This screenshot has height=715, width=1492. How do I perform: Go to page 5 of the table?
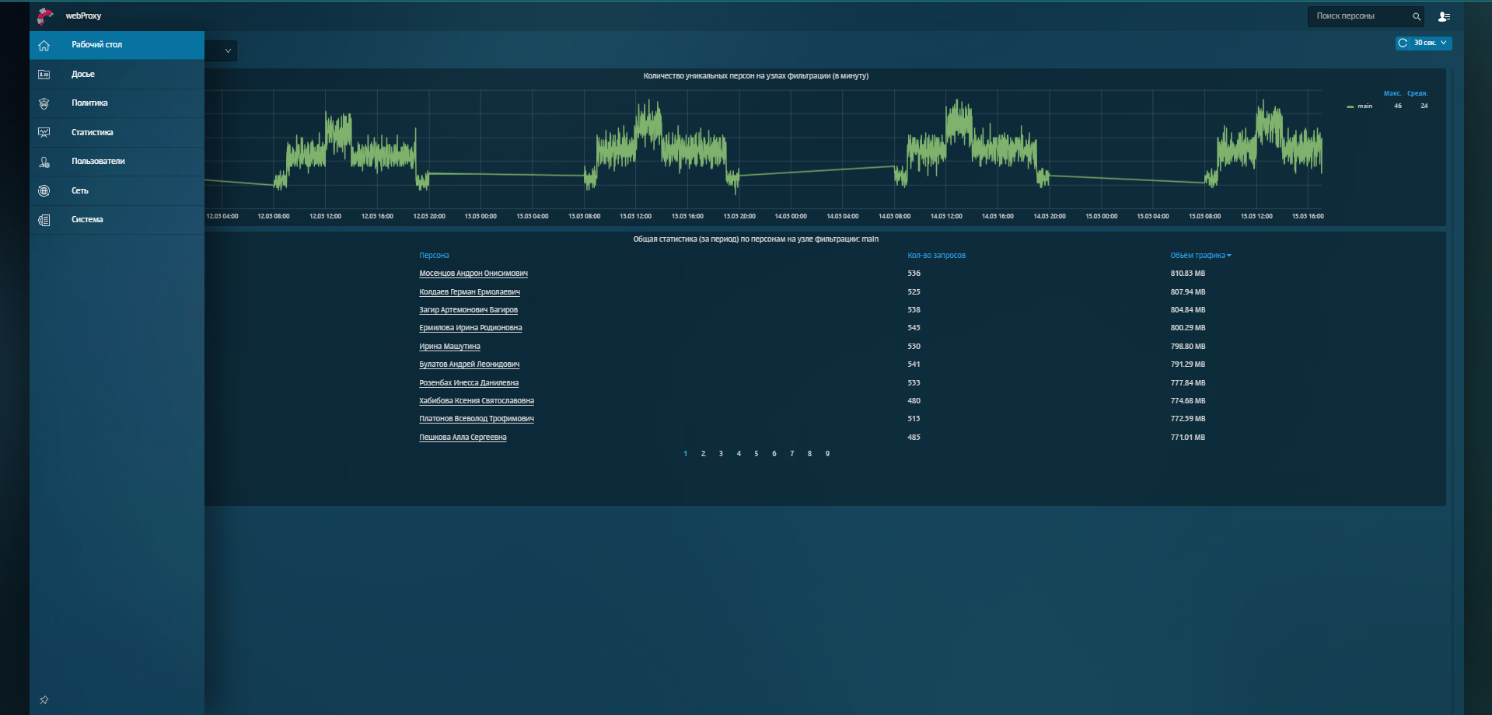point(756,454)
